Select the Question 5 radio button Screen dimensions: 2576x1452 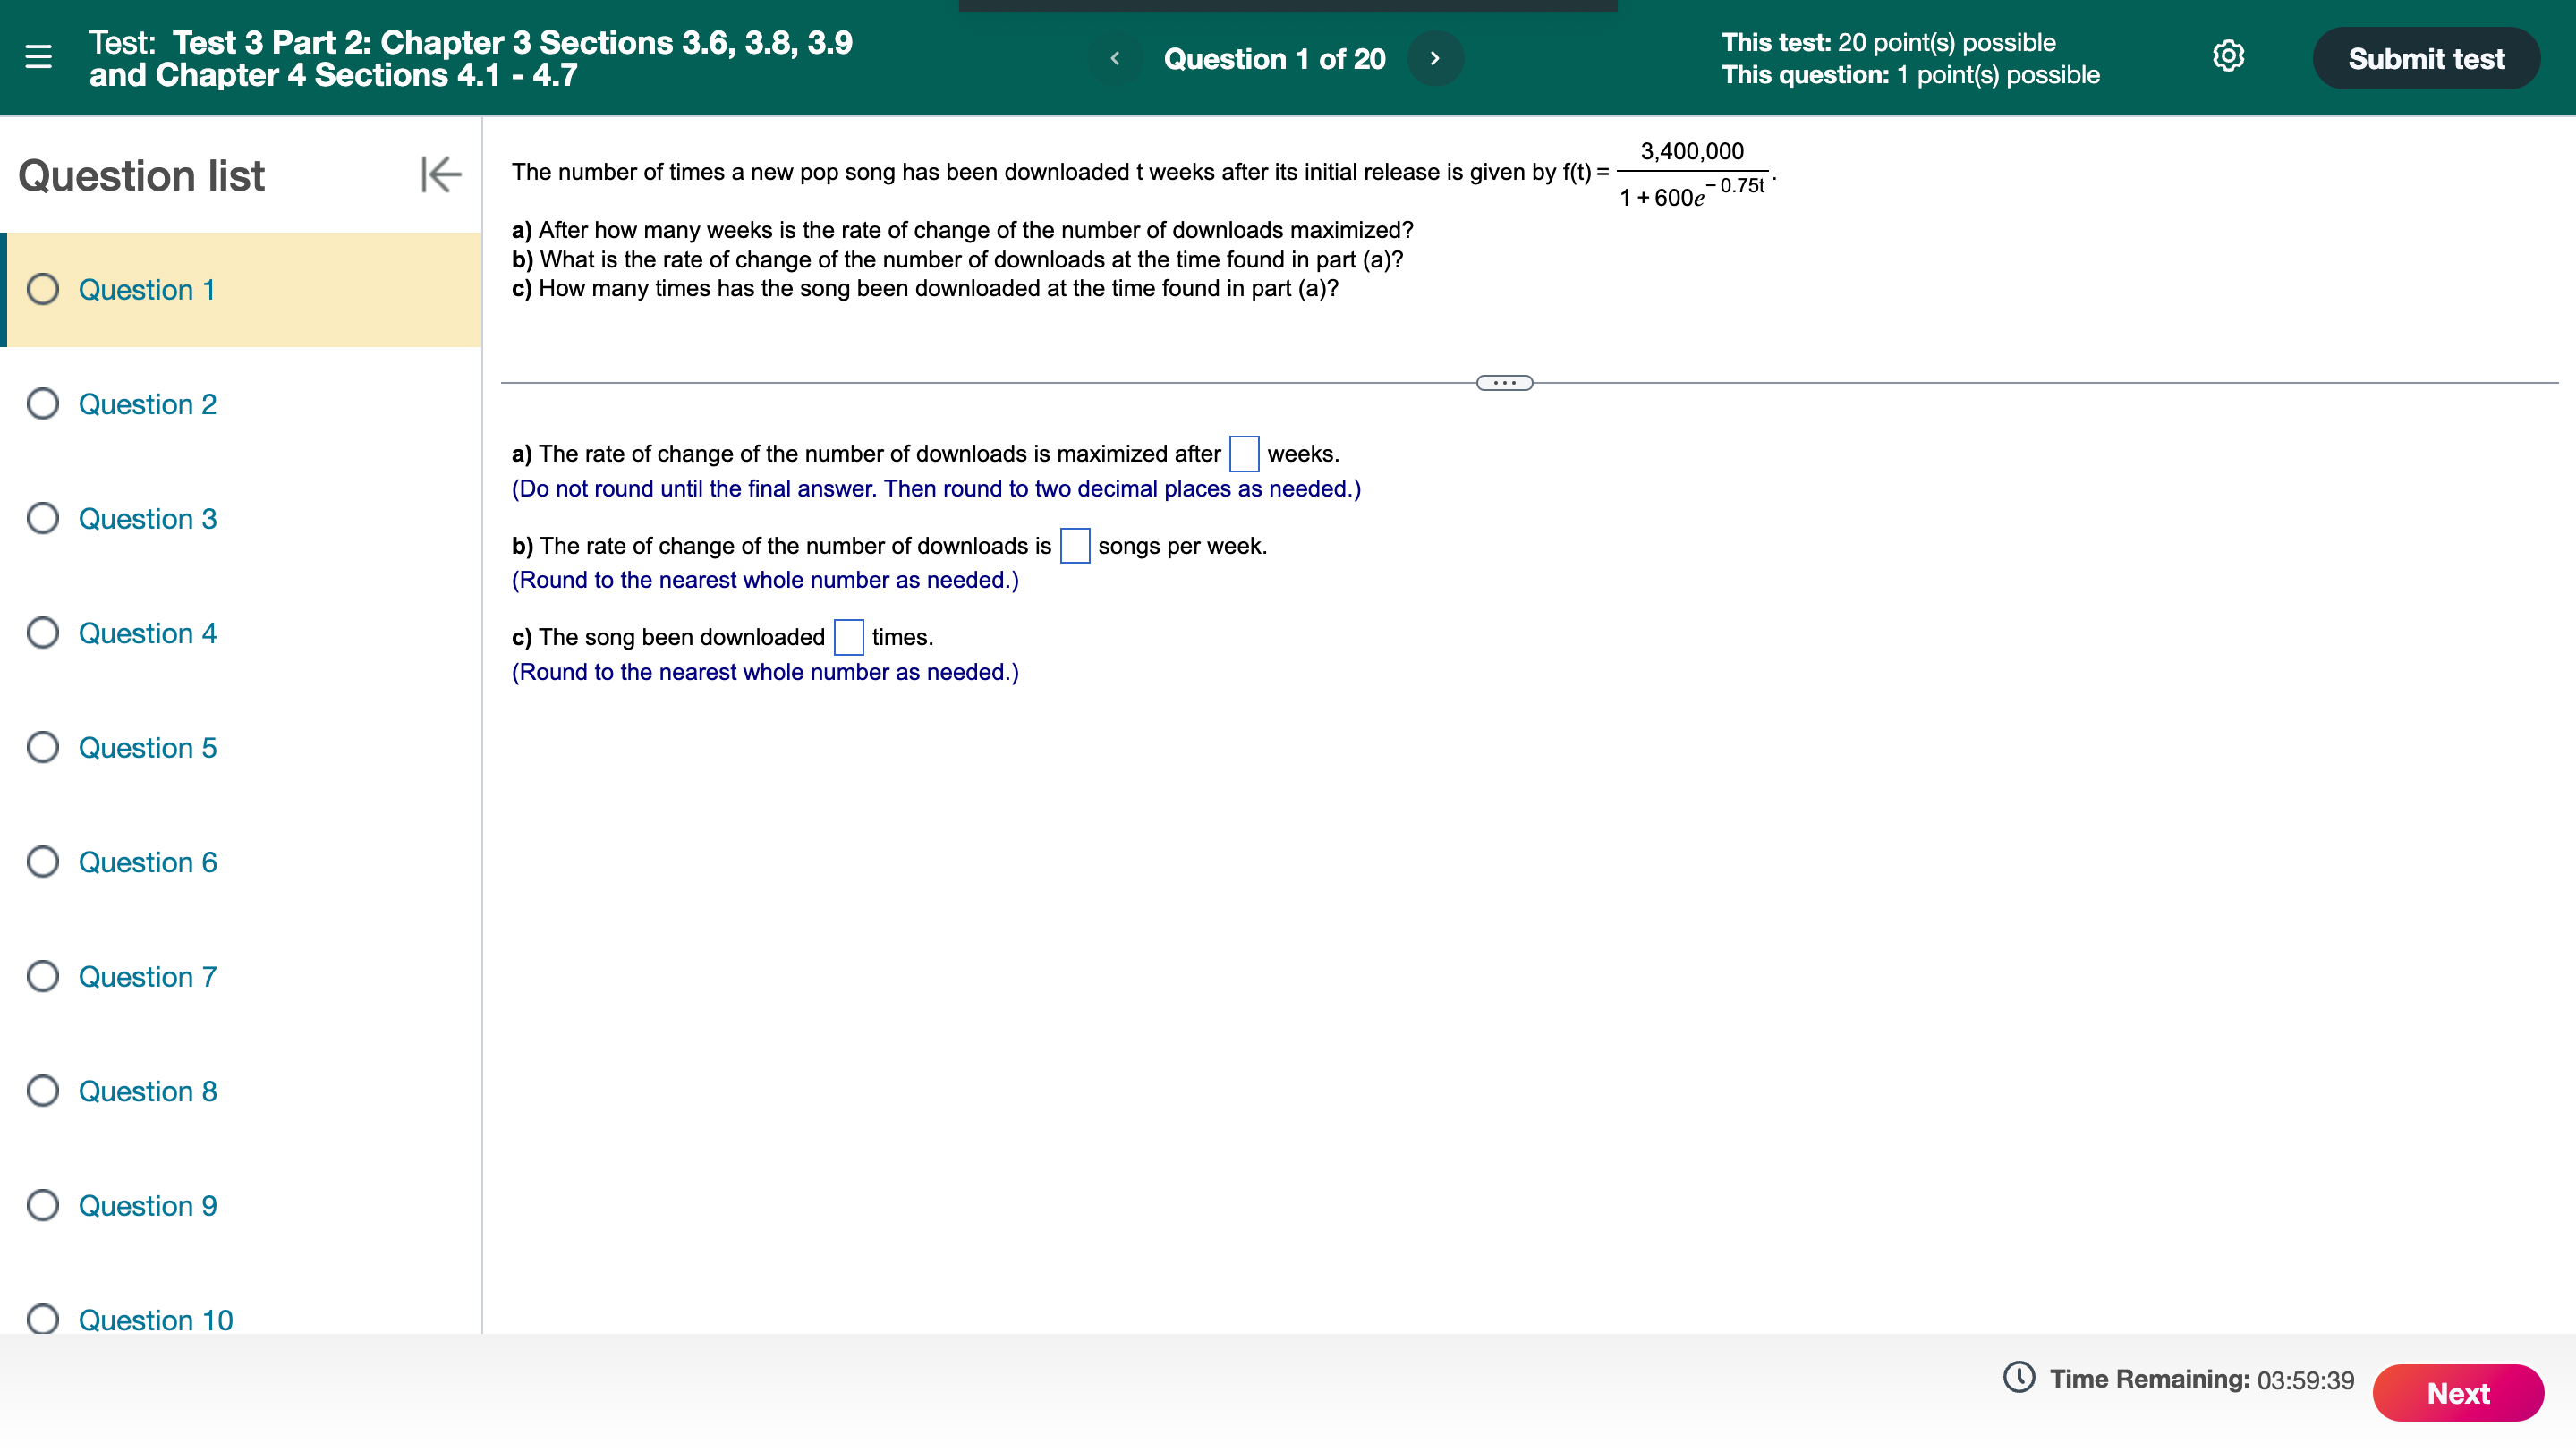pos(41,747)
